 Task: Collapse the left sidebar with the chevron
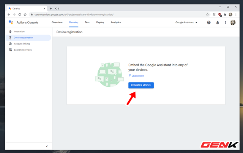(47, 146)
